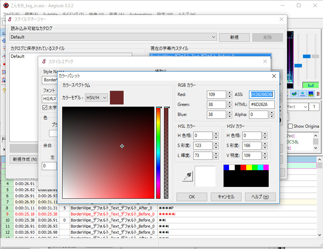Increase HSL hue with up arrow
323x249 pixels.
click(x=216, y=134)
